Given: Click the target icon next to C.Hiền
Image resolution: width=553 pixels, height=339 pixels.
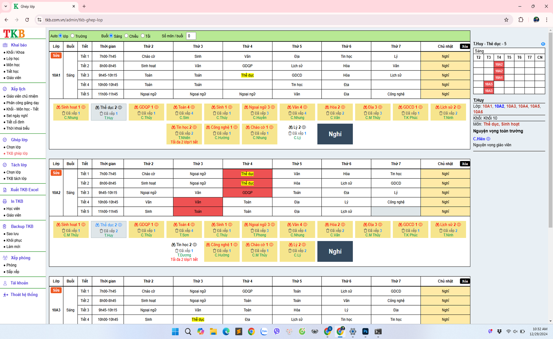Looking at the screenshot, I should coord(488,139).
